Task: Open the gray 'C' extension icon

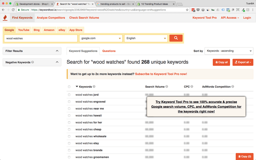Action: 248,10
